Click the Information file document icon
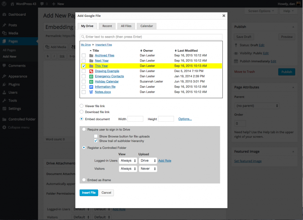 (x=91, y=87)
